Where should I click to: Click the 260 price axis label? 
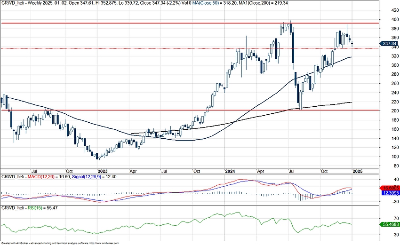click(395, 83)
